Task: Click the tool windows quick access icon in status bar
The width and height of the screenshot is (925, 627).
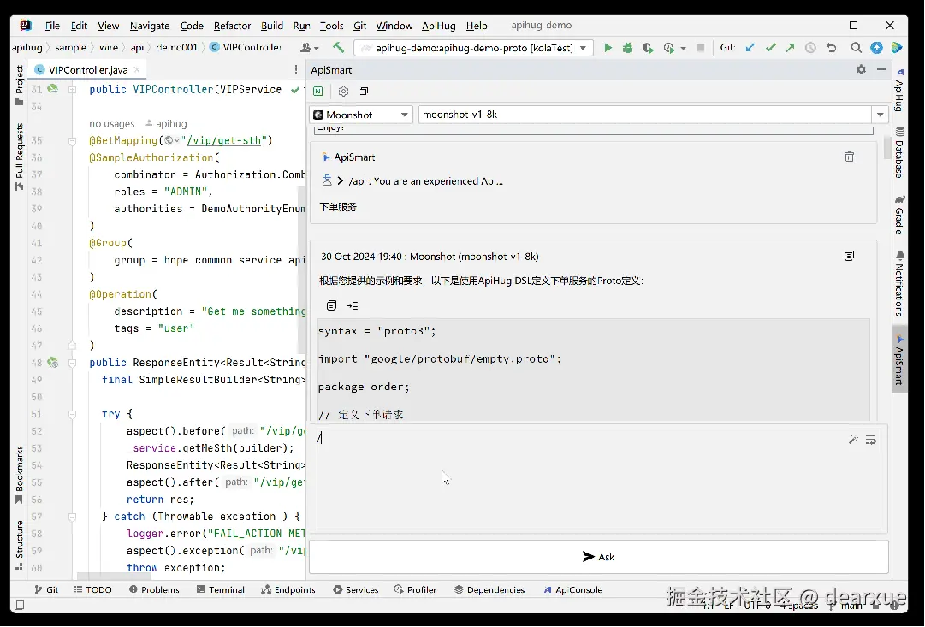Action: (x=19, y=605)
